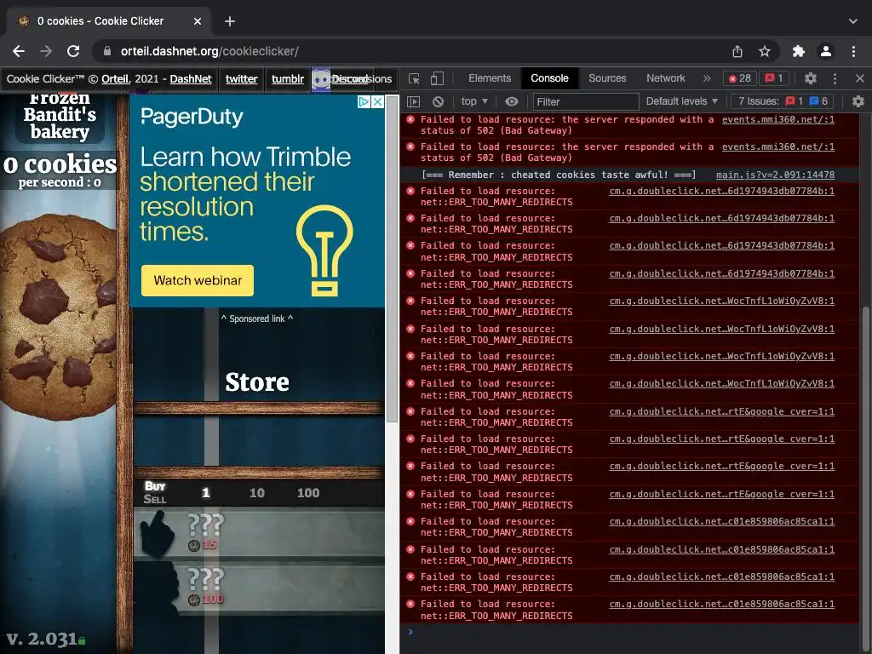872x654 pixels.
Task: Click the browser back arrow
Action: (x=19, y=51)
